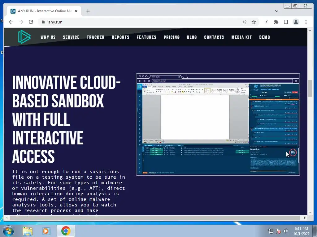Go back using browser back arrow
Viewport: 317px width, 237px height.
(11, 22)
